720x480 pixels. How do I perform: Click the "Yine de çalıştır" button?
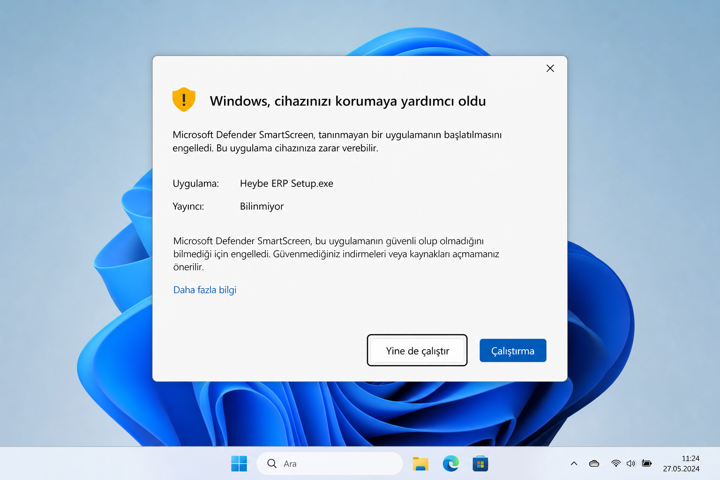pyautogui.click(x=417, y=351)
